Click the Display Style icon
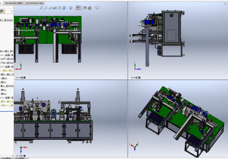228x159 pixels. (x=71, y=8)
